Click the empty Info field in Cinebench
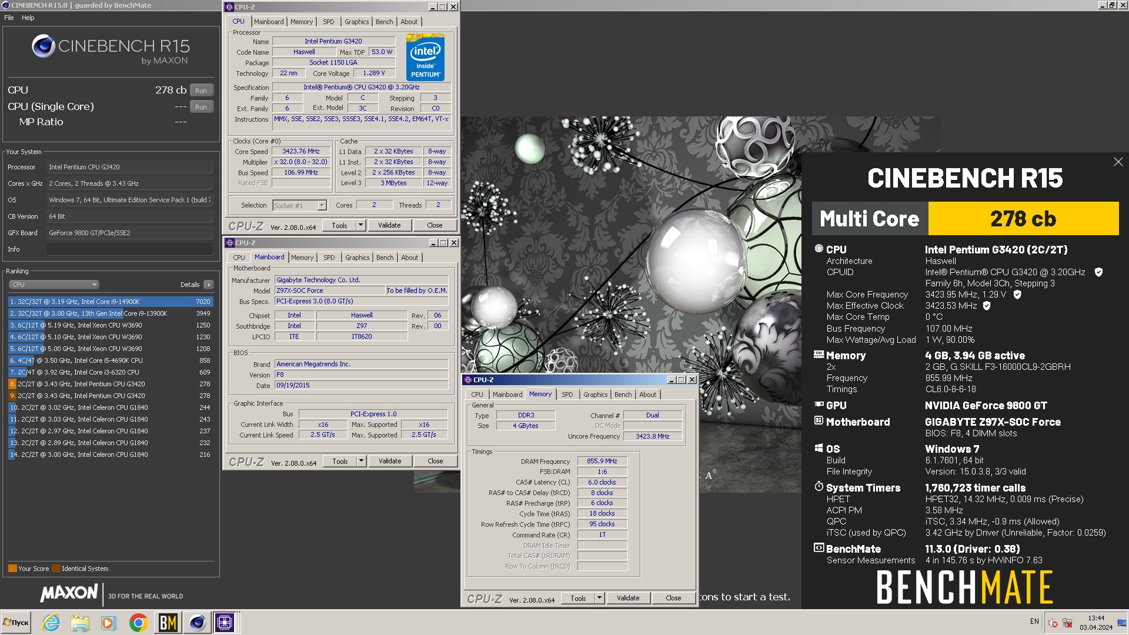Screen dimensions: 1129x635 (129, 249)
